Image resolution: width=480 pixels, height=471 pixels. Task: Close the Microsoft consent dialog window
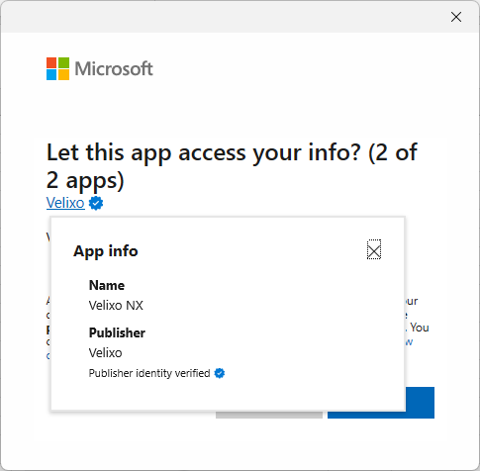[456, 17]
